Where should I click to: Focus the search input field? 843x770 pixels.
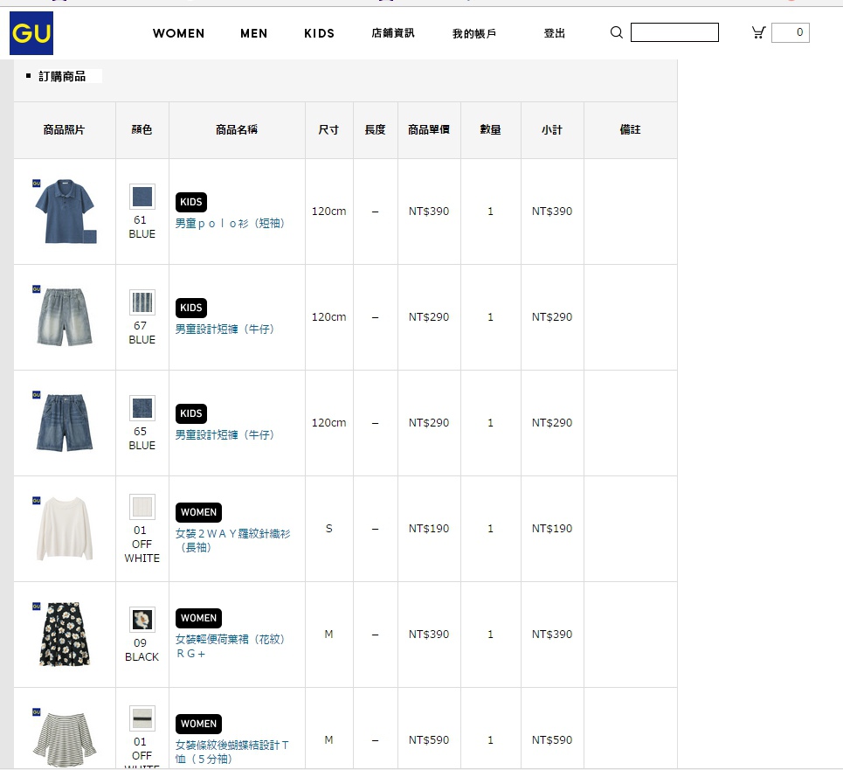(674, 32)
